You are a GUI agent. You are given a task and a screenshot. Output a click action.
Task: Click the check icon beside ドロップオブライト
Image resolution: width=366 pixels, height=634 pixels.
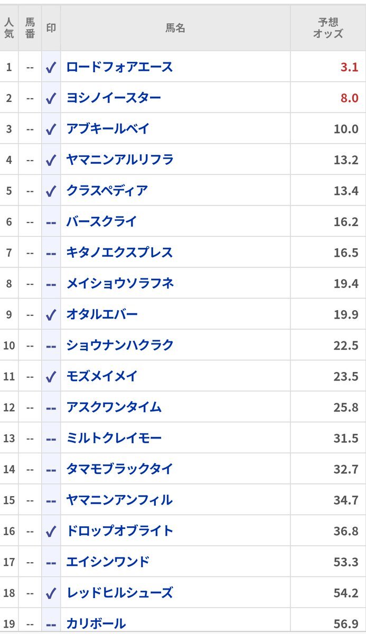(x=51, y=532)
